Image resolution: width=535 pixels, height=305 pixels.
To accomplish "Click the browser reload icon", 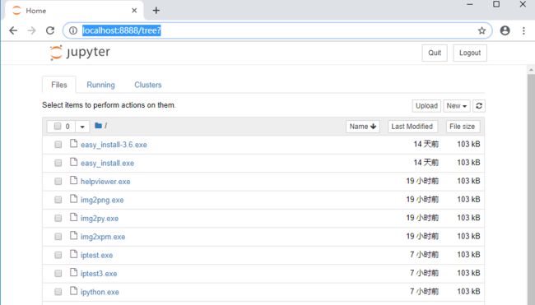I will tap(50, 30).
